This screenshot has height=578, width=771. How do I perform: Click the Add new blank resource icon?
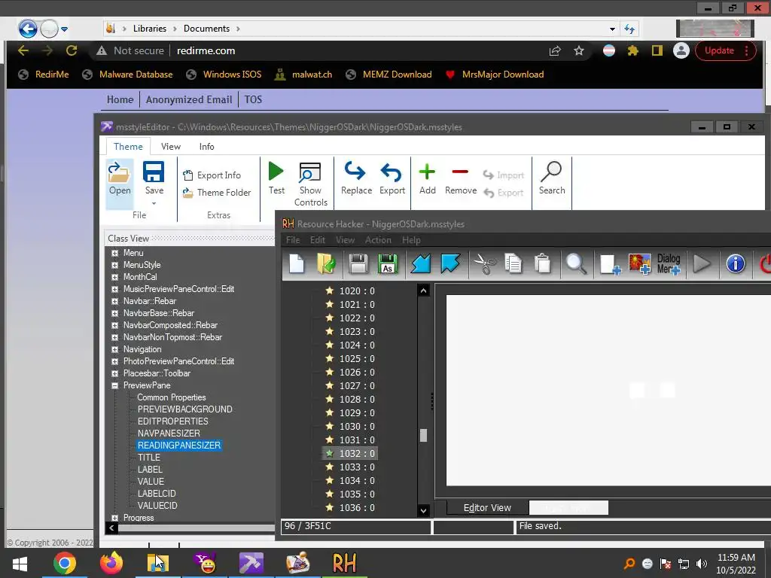(610, 264)
